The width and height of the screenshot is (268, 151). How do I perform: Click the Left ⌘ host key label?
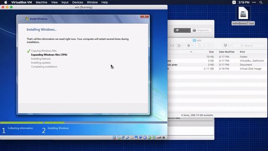(161, 138)
